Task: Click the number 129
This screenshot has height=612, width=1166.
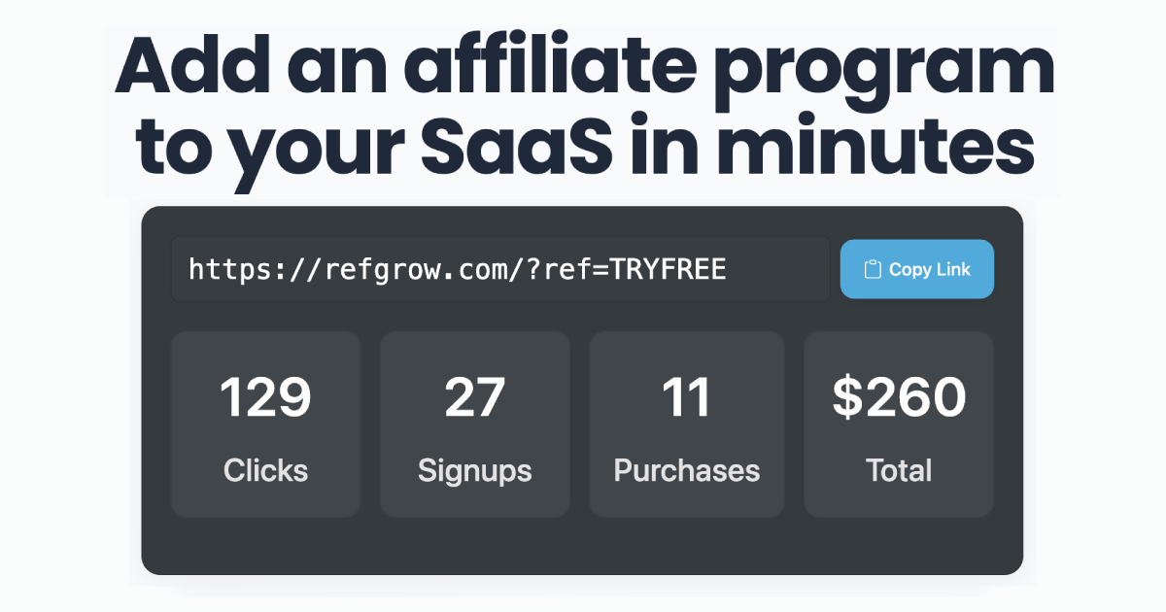Action: 265,397
